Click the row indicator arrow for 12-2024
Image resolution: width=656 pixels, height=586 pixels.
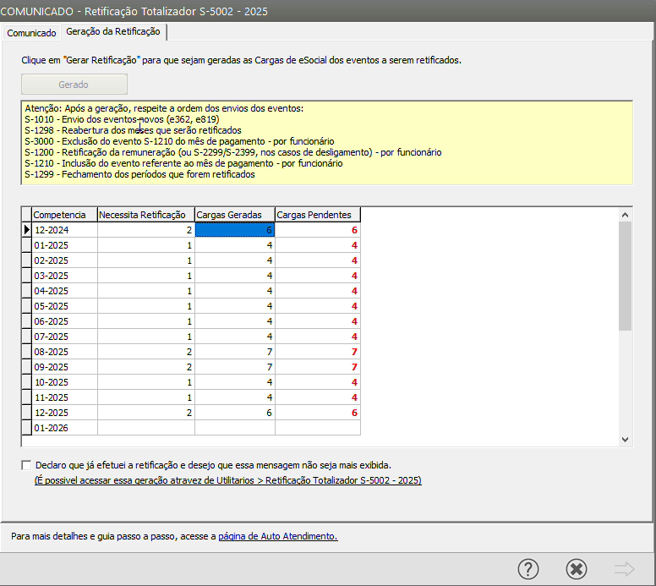(x=26, y=229)
